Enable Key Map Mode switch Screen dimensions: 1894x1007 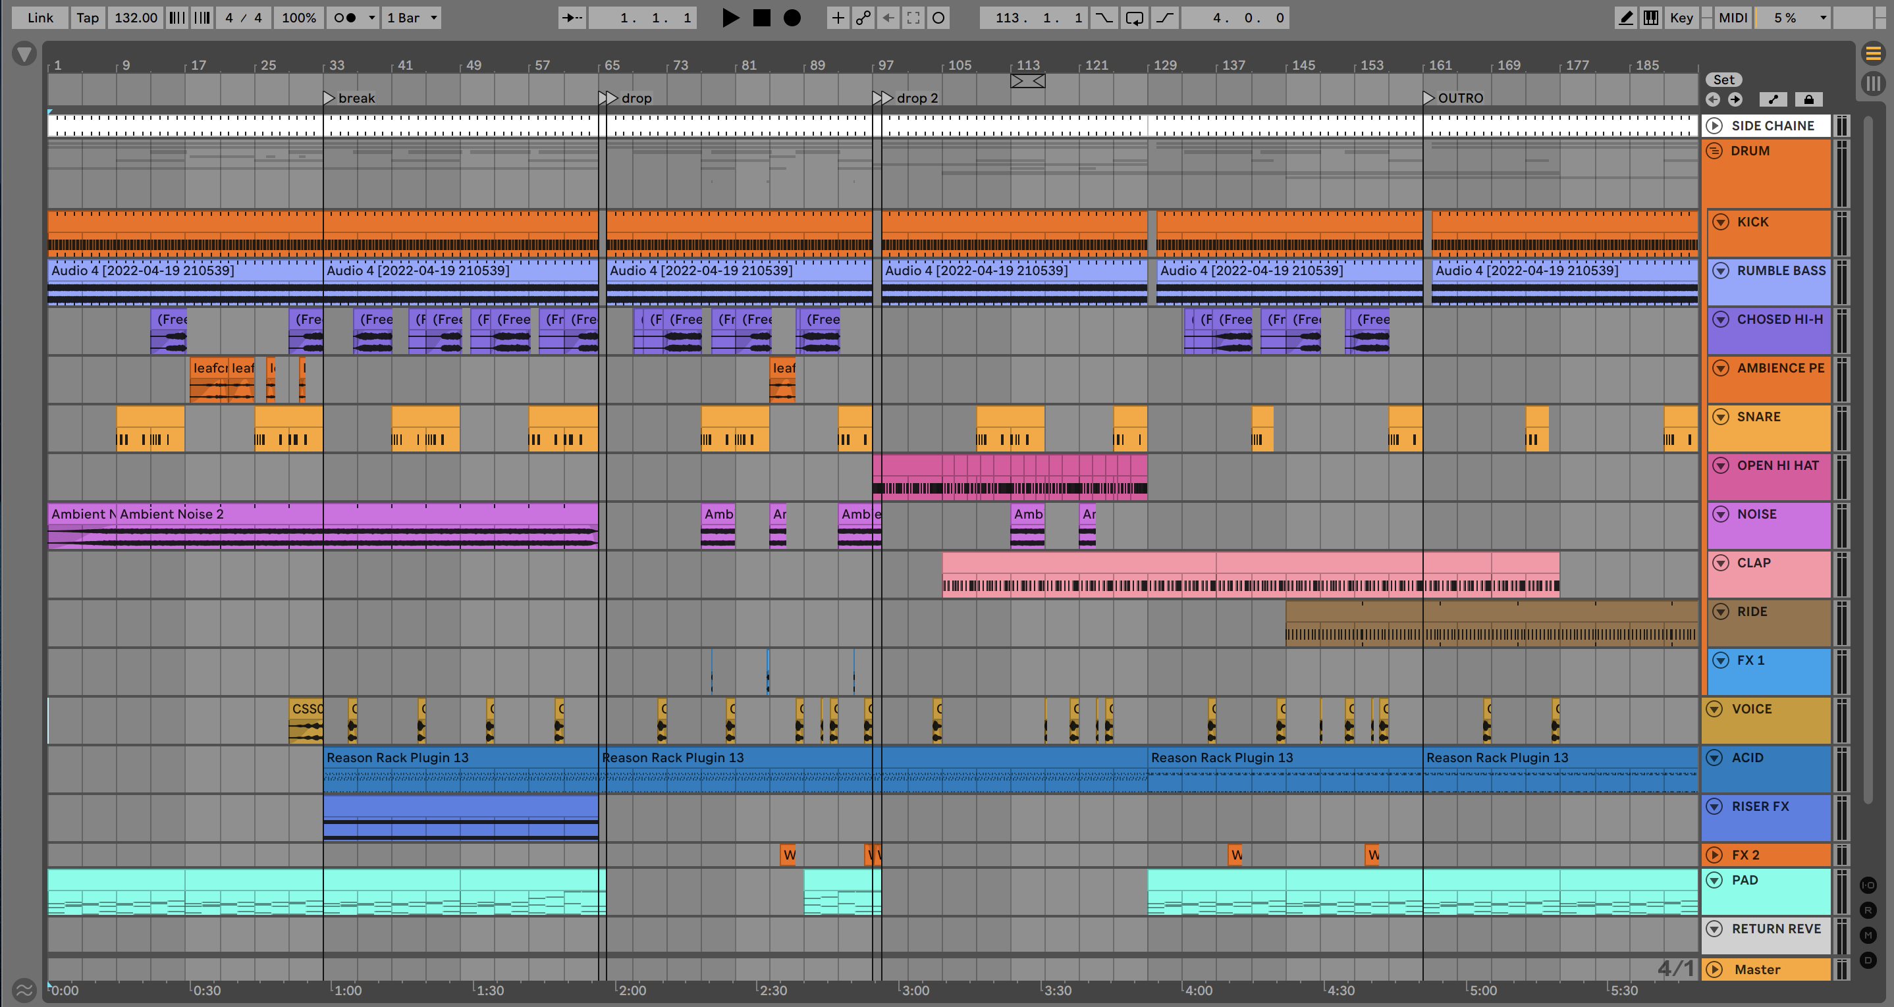(1681, 18)
